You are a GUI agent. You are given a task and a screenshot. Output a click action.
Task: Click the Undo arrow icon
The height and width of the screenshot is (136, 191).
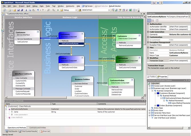click(x=38, y=10)
